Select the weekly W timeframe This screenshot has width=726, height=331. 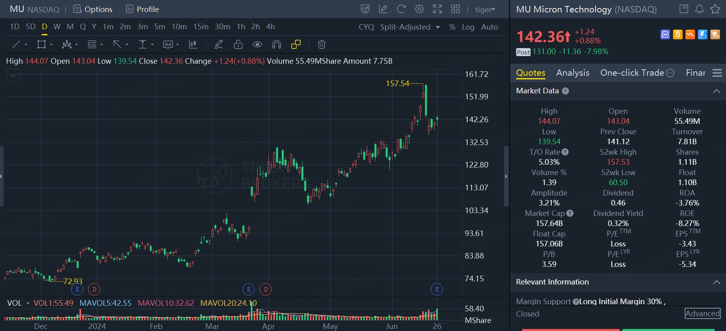point(57,27)
